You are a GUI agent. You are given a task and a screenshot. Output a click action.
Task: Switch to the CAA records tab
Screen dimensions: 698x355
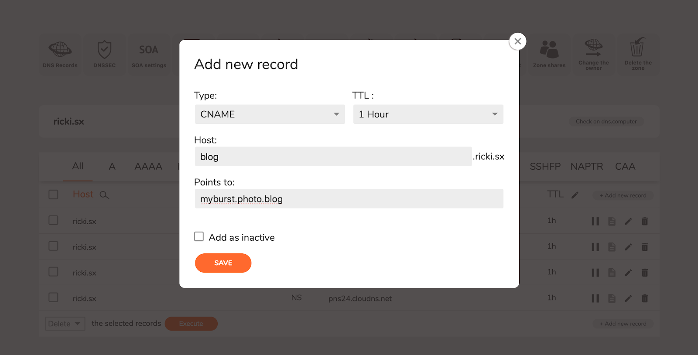tap(625, 166)
